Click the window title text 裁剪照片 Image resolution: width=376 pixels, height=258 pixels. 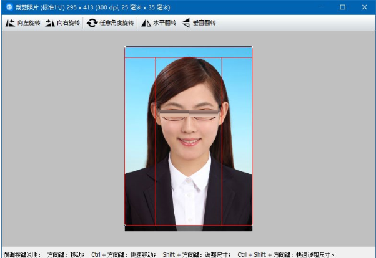(27, 7)
